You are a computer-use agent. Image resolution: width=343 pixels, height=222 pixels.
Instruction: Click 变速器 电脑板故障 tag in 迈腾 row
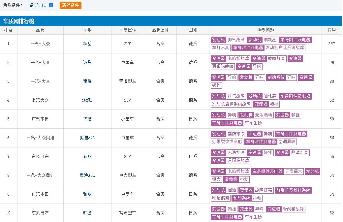coord(231,59)
